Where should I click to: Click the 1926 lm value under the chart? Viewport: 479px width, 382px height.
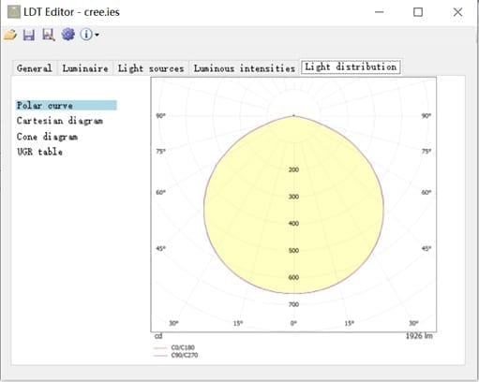(x=419, y=336)
